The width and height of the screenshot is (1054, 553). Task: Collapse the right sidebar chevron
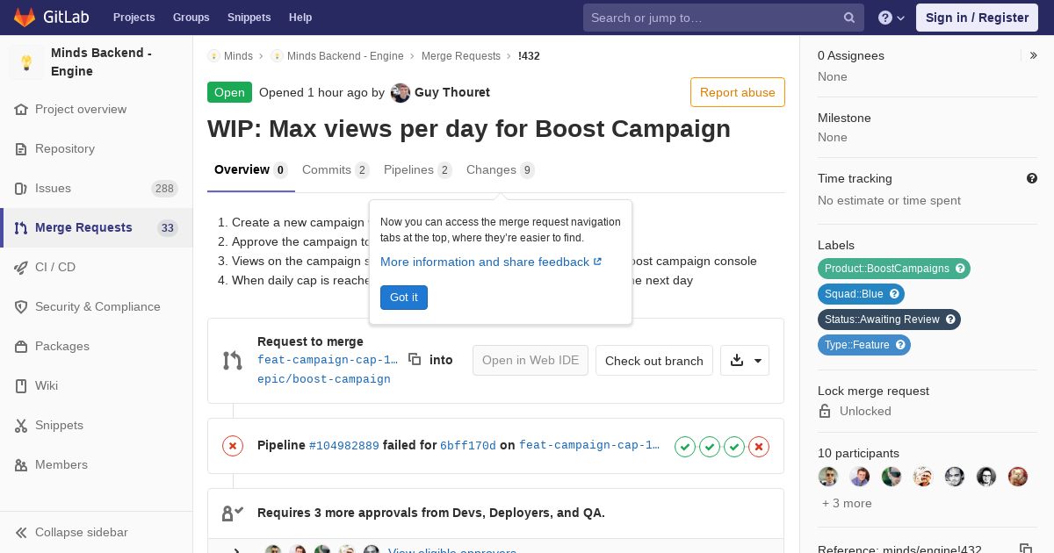(1034, 55)
